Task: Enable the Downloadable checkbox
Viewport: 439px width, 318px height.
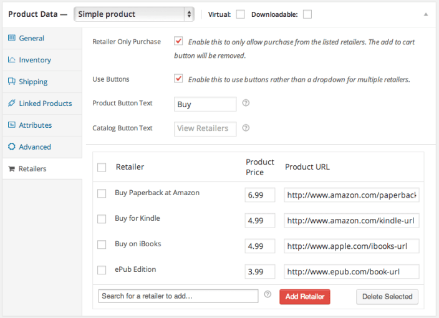Action: (307, 14)
